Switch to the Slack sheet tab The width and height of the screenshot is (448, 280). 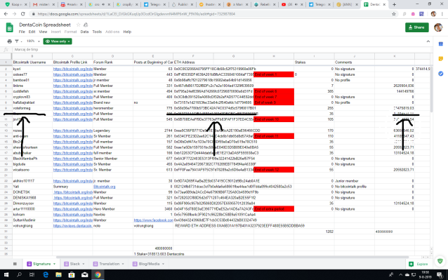point(75,264)
